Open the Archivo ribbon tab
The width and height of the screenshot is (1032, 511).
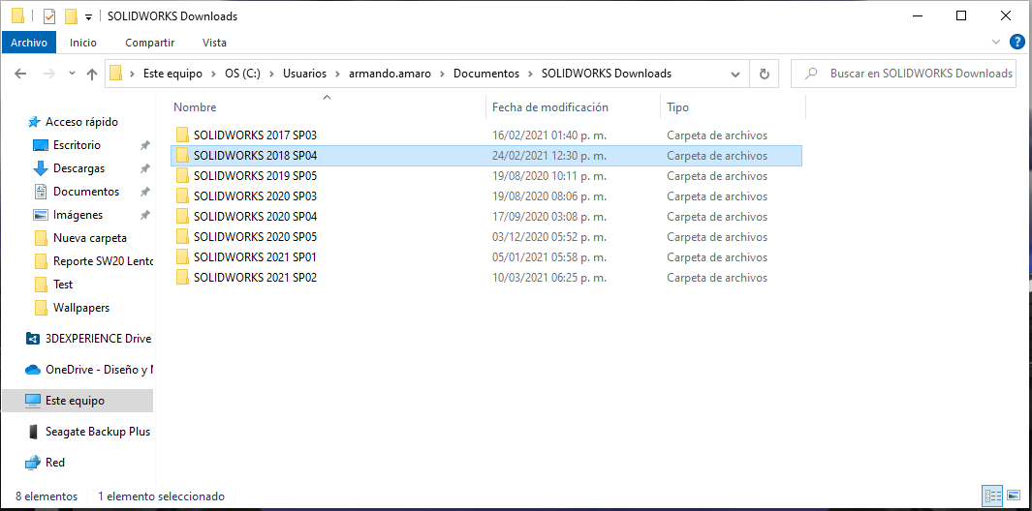29,43
